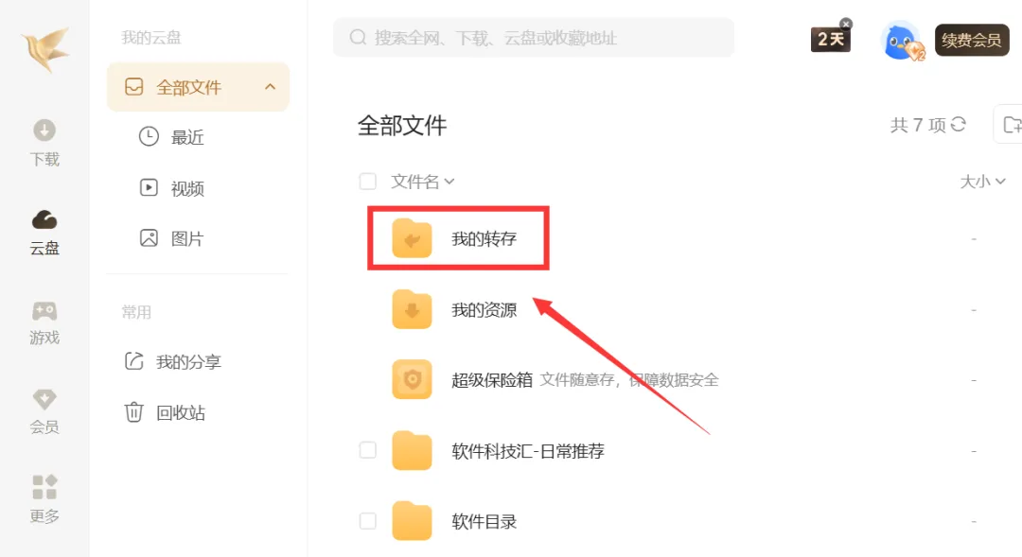Click the search input field

pos(534,38)
